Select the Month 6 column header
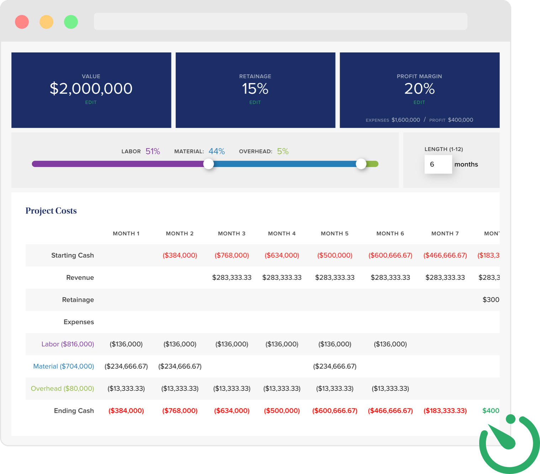The width and height of the screenshot is (540, 474). click(390, 233)
